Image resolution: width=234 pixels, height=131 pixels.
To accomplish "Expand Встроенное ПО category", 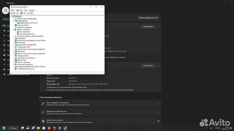I will pos(13,25).
